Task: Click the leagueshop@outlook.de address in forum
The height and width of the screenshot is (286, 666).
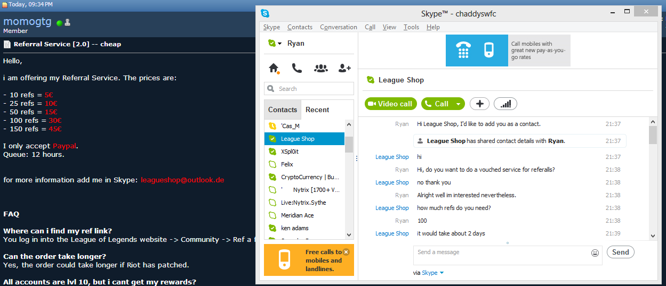Action: (x=182, y=180)
